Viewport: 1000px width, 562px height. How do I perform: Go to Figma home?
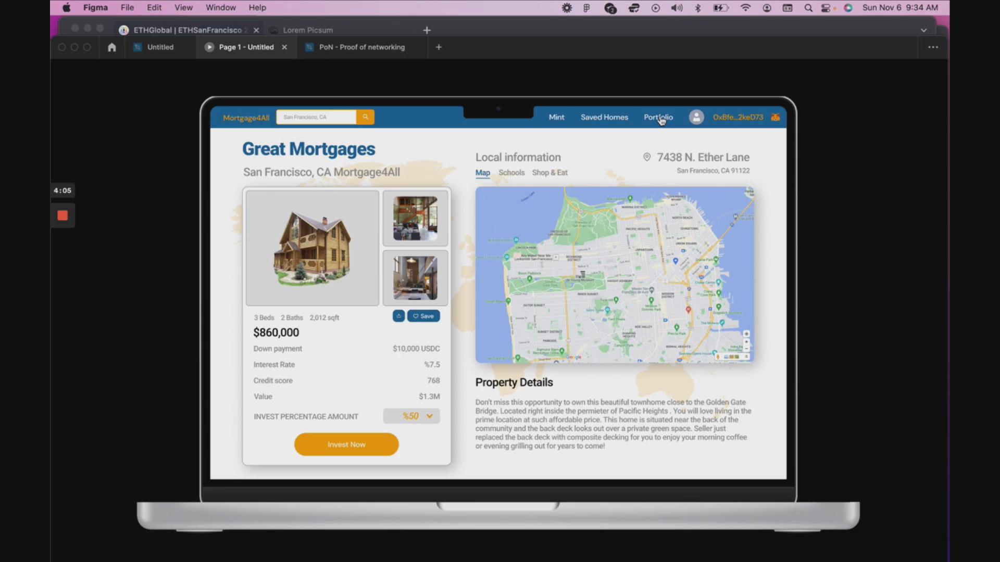point(111,47)
